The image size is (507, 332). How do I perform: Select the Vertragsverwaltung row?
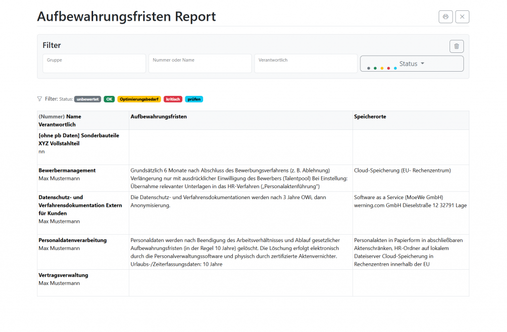pyautogui.click(x=63, y=275)
